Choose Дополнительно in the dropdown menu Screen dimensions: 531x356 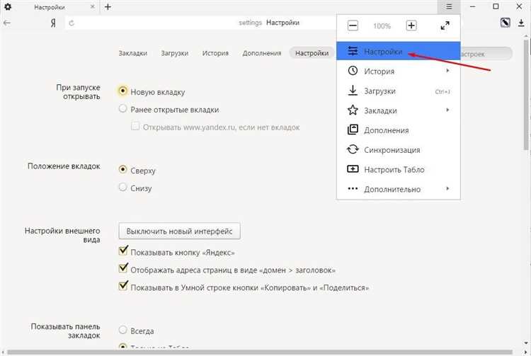tap(398, 188)
